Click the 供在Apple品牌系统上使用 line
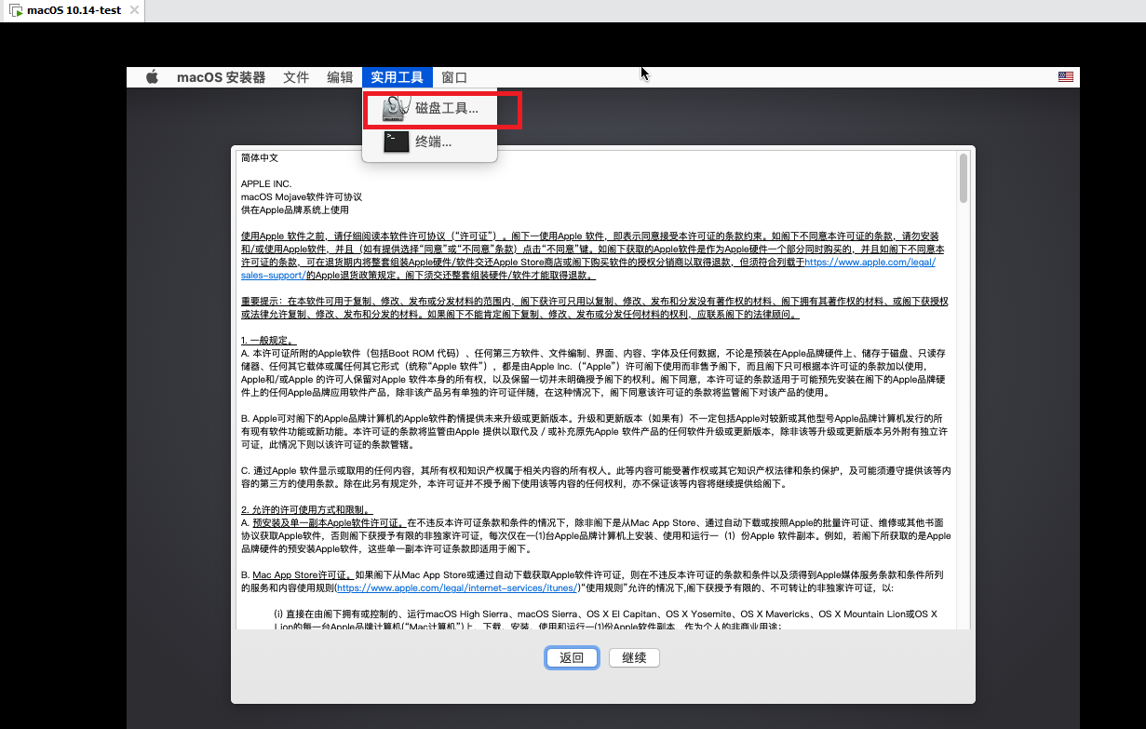 pos(294,210)
